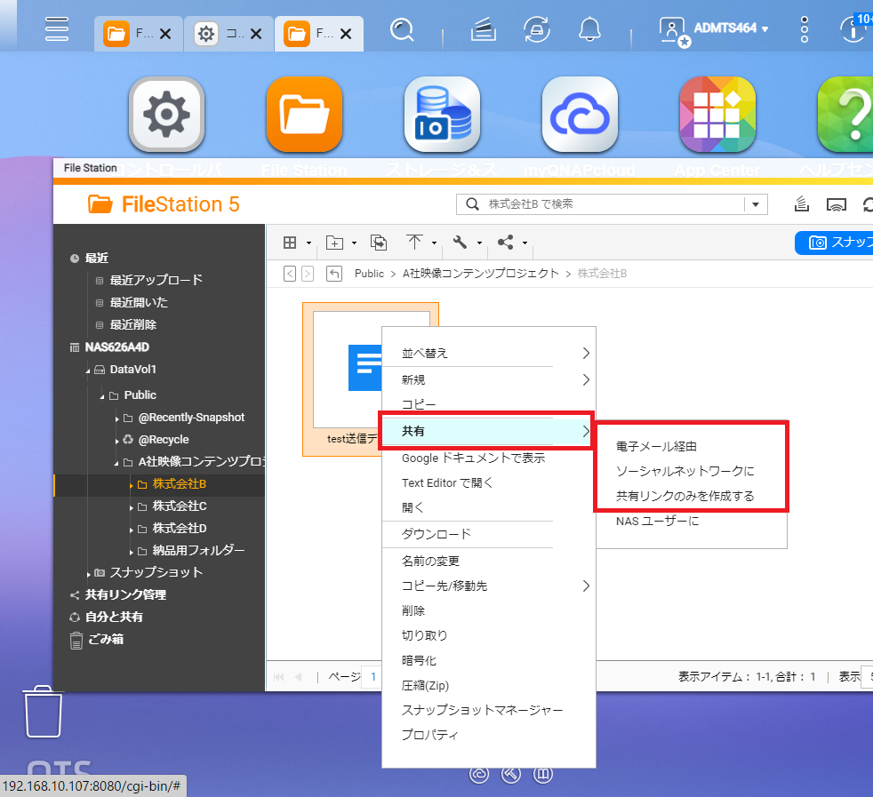This screenshot has height=797, width=873.
Task: Open the 並べ替え context submenu
Action: click(x=489, y=353)
